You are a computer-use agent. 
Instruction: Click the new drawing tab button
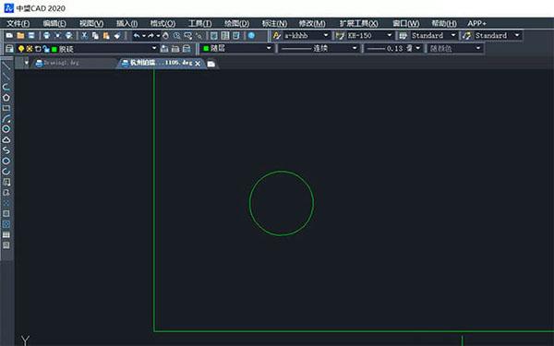click(211, 64)
